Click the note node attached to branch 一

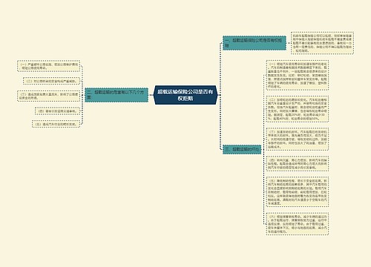tap(322, 43)
